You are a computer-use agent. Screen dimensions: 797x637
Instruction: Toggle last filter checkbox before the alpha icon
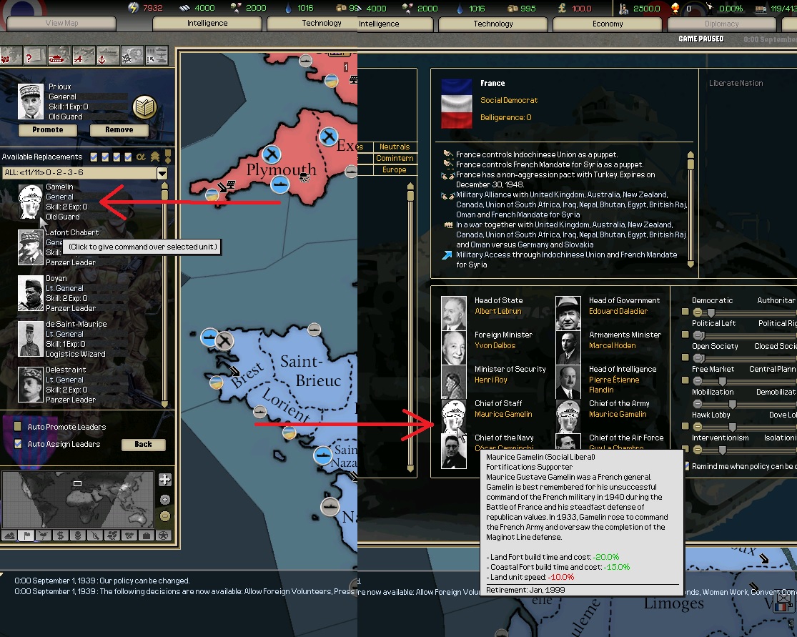point(128,157)
